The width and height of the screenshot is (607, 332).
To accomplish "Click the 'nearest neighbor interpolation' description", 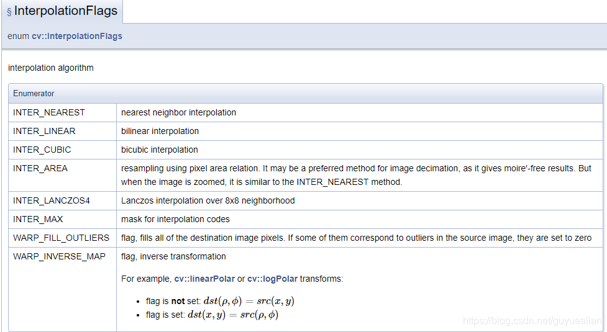I will pos(178,112).
